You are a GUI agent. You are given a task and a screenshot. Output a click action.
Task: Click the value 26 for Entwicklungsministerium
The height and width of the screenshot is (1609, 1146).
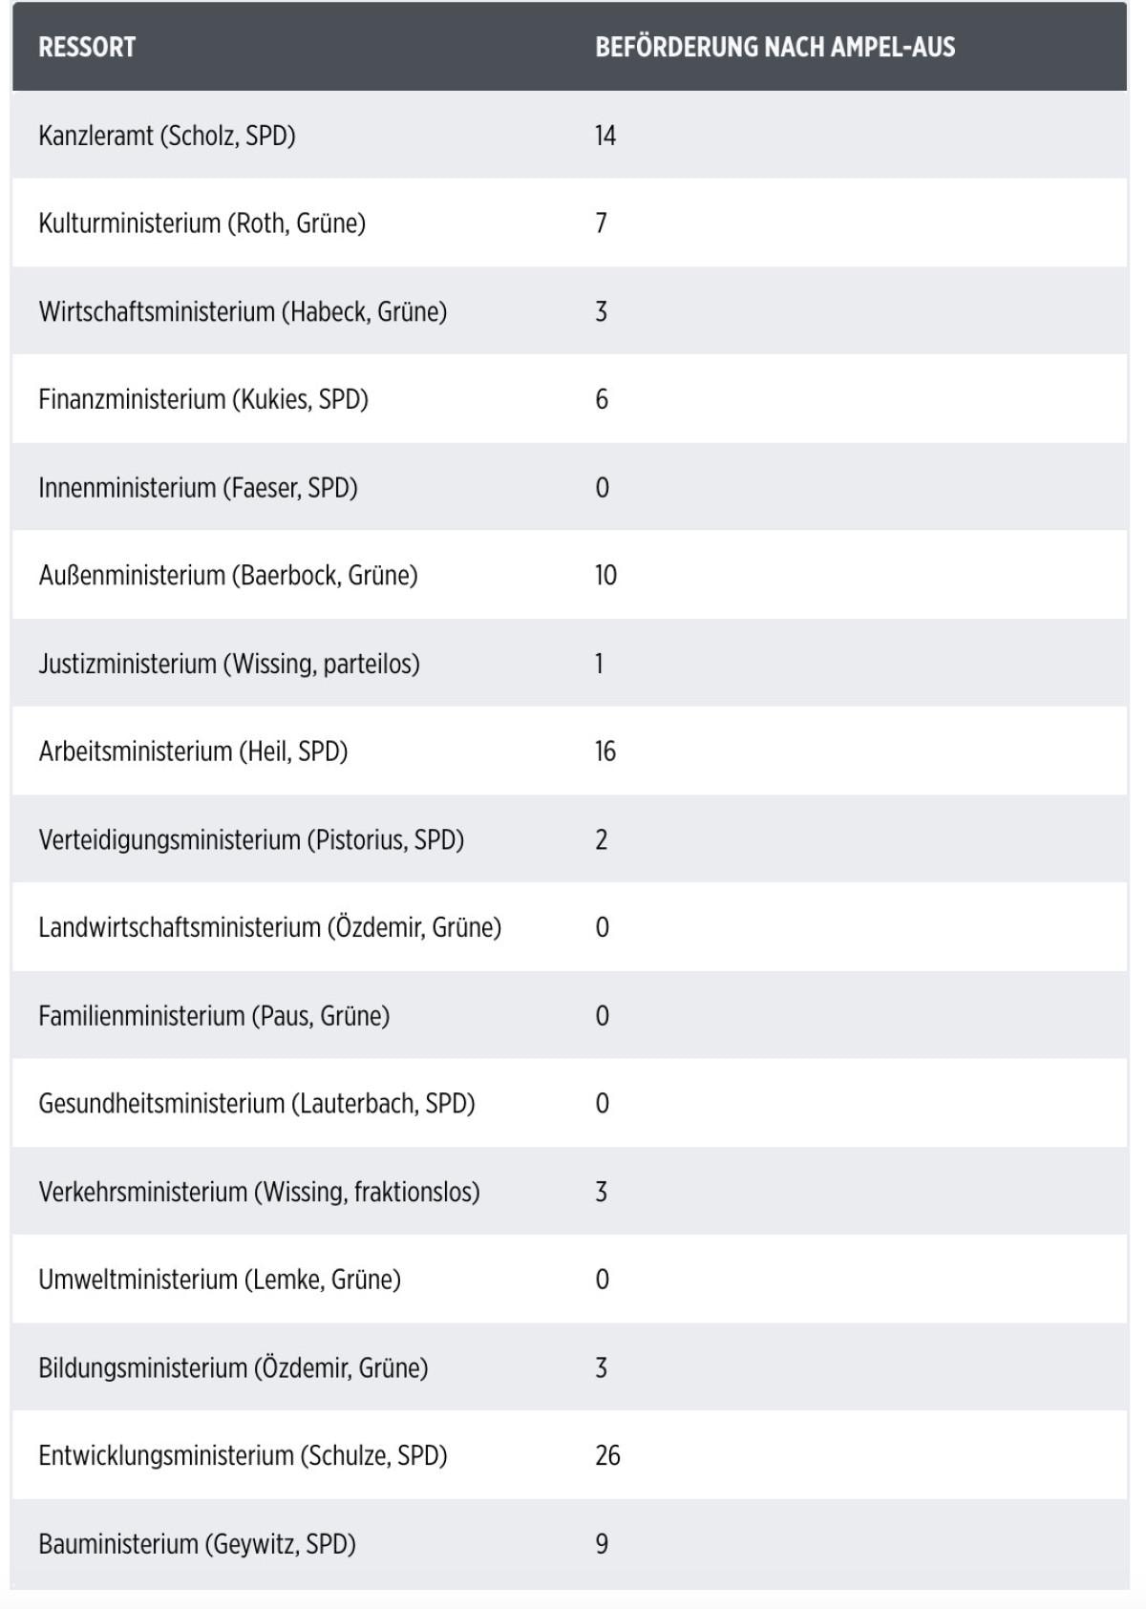(x=607, y=1455)
